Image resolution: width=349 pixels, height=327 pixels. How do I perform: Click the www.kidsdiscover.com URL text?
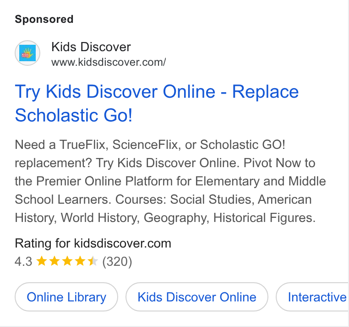pyautogui.click(x=109, y=62)
